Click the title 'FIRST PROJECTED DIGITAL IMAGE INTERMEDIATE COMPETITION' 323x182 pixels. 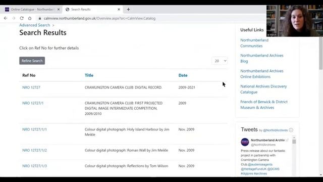tap(123, 108)
